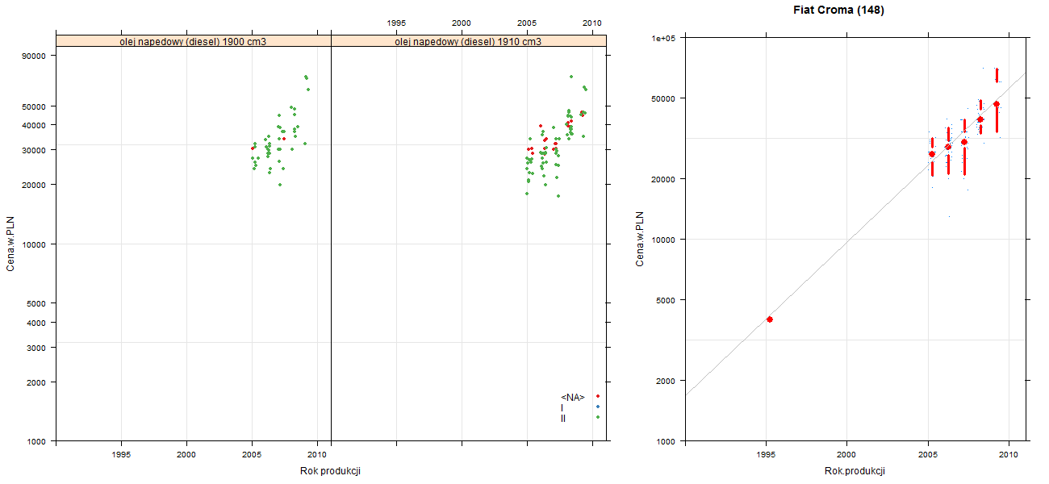Click year 2005 below the Fiat Croma chart
This screenshot has height=484, width=1049.
(x=928, y=455)
